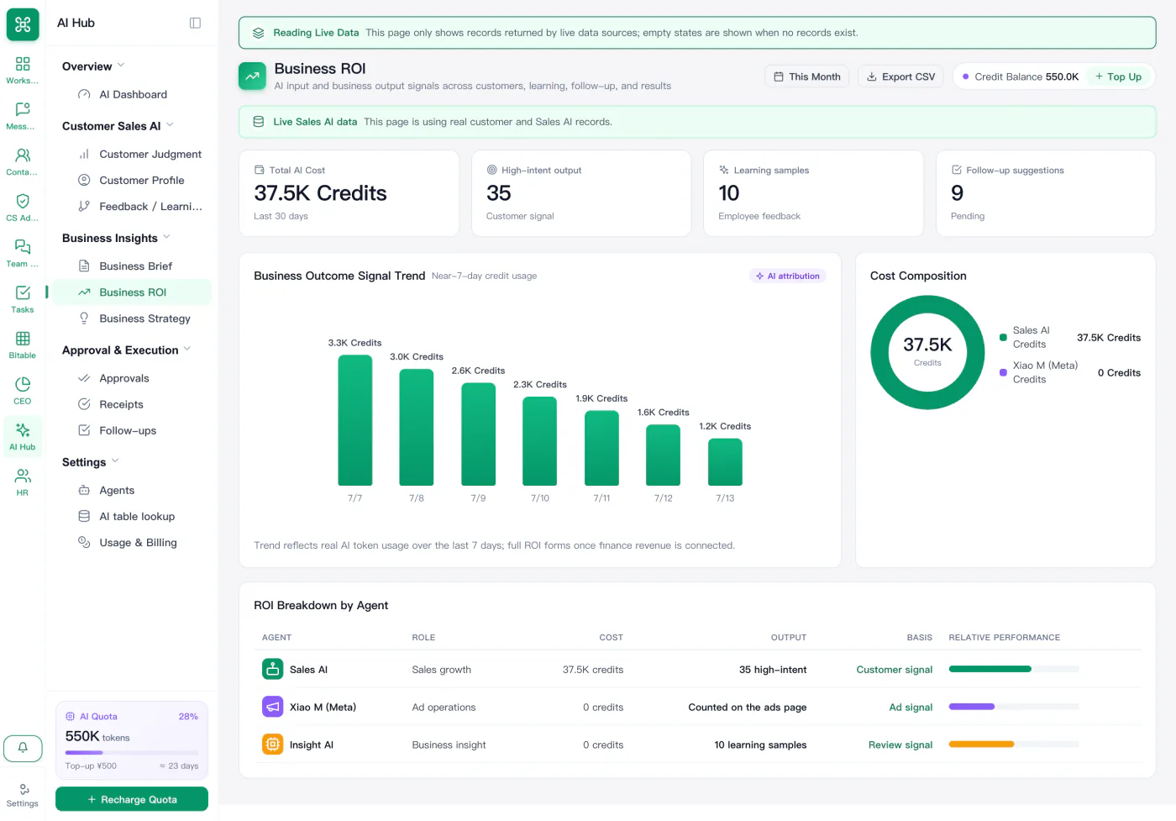Click the green app logo icon

(x=23, y=24)
